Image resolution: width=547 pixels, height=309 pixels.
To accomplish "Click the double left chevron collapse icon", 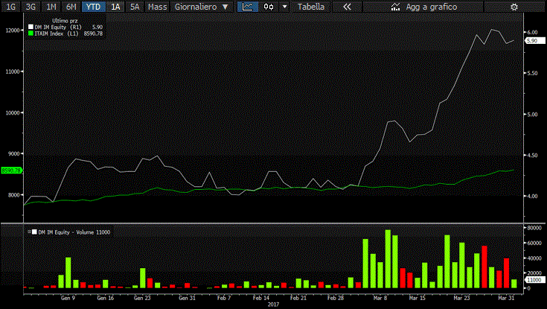I will point(347,7).
